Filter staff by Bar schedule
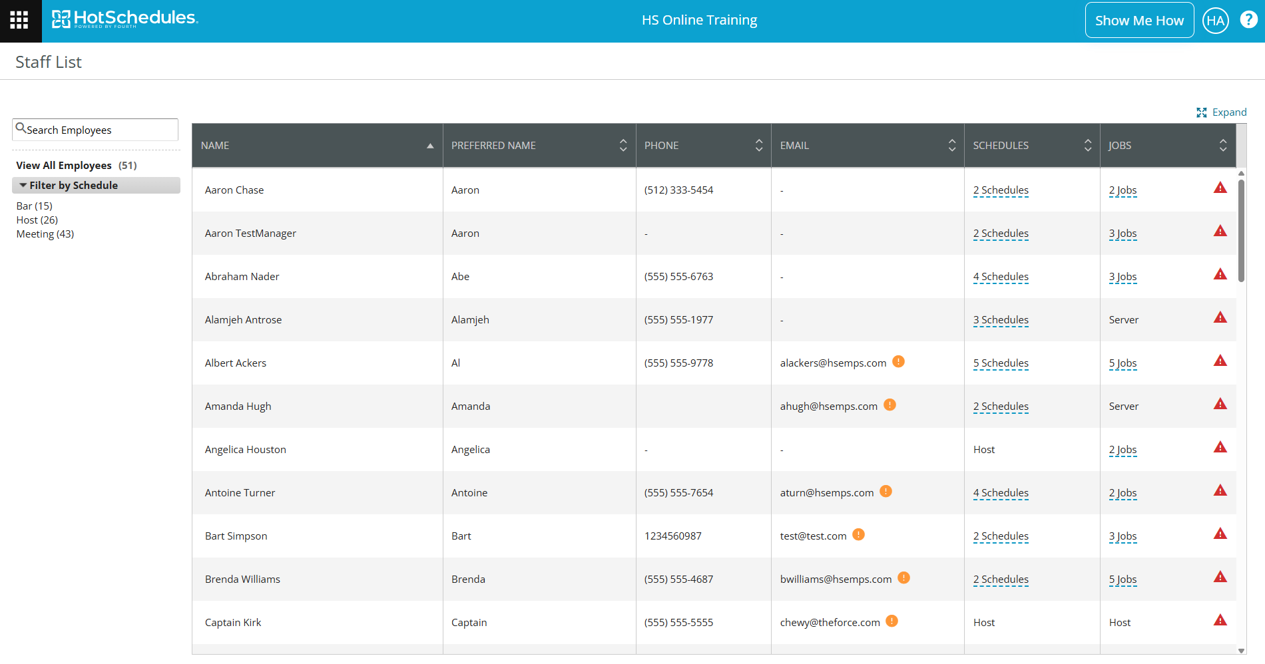The height and width of the screenshot is (664, 1265). 34,206
